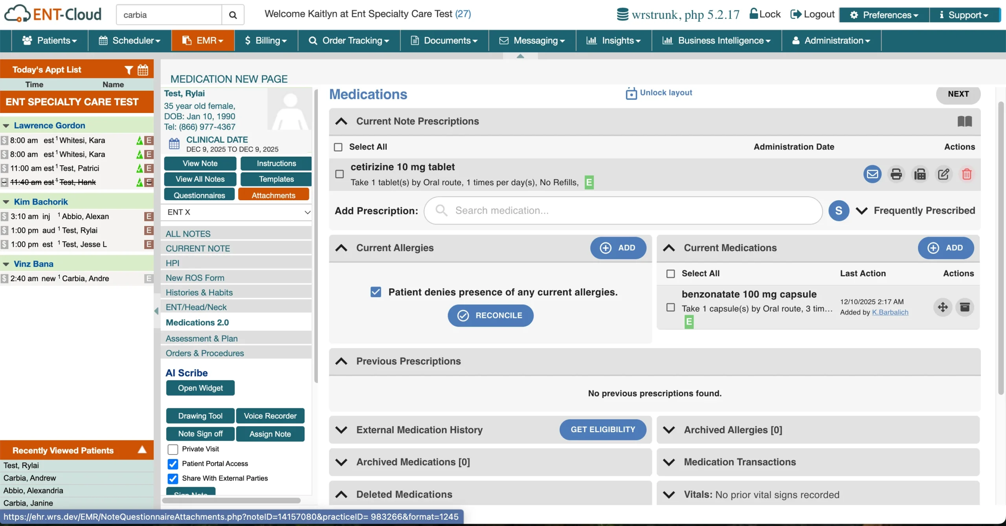The width and height of the screenshot is (1006, 526).
Task: Click the print icon for cetirizine prescription
Action: [896, 174]
